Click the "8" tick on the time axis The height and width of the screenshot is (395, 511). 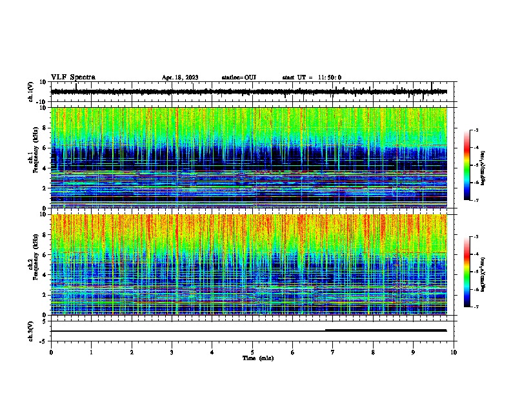point(373,352)
